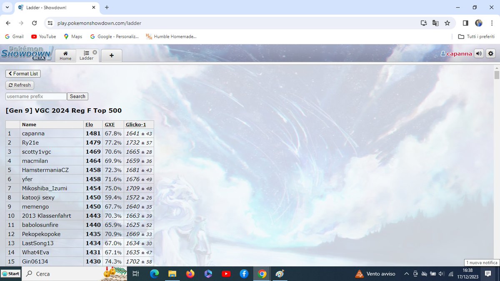Go back in browser history
Image resolution: width=500 pixels, height=281 pixels.
9,23
